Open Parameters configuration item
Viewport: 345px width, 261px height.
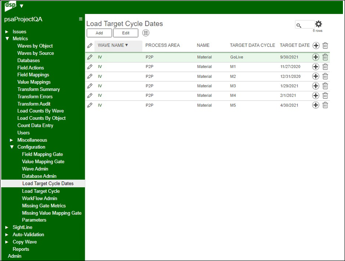(34, 220)
